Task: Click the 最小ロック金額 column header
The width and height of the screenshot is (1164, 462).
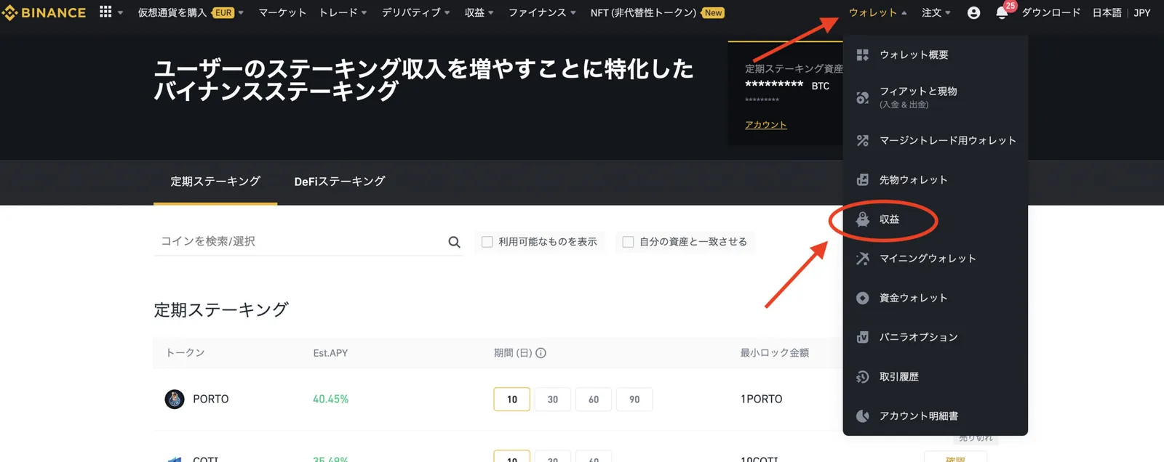Action: 775,353
